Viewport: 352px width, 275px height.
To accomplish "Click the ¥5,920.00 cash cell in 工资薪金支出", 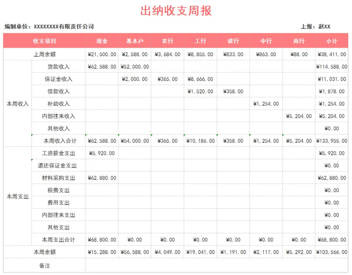I will (102, 153).
